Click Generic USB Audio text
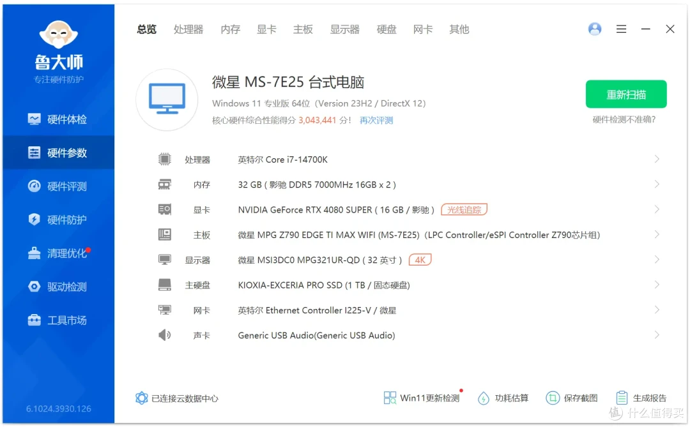The image size is (690, 427). tap(316, 335)
